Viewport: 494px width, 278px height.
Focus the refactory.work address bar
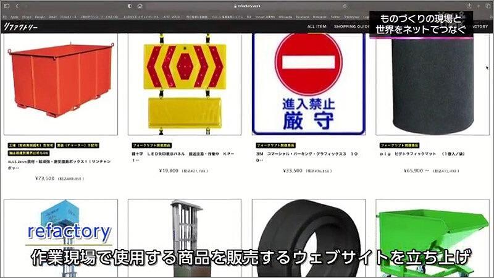[248, 6]
